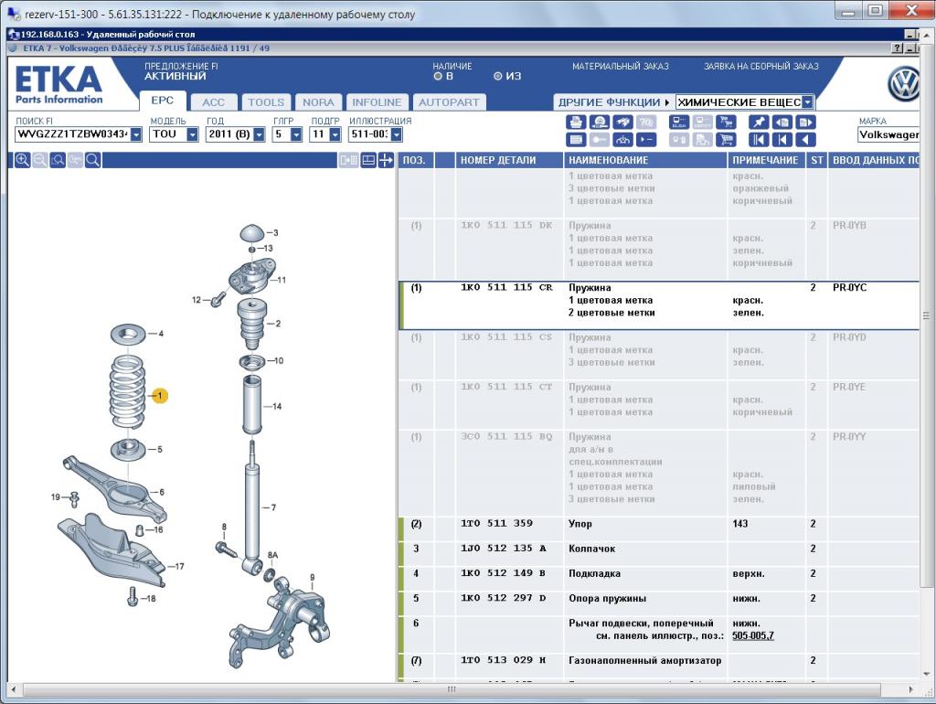Image resolution: width=936 pixels, height=704 pixels.
Task: Open the pin (pushpin) tool
Action: pos(758,123)
